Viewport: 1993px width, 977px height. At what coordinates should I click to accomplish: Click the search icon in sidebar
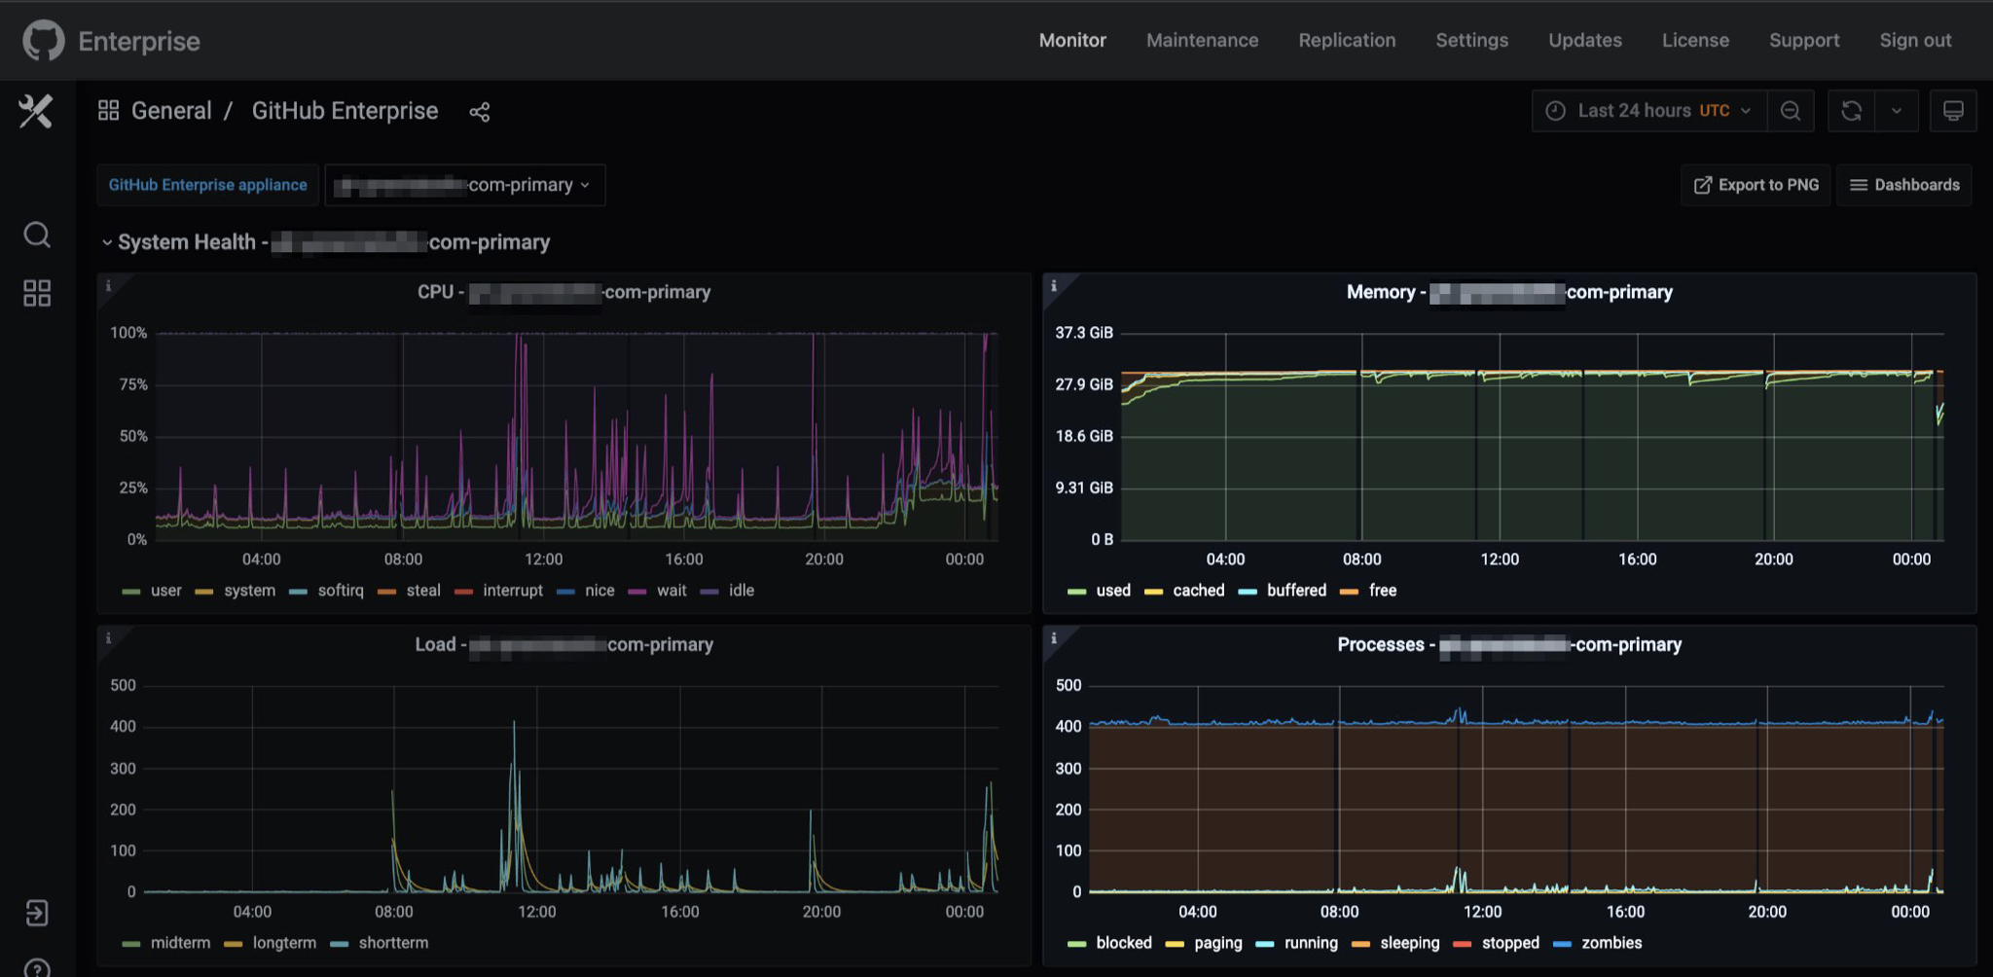pos(37,235)
